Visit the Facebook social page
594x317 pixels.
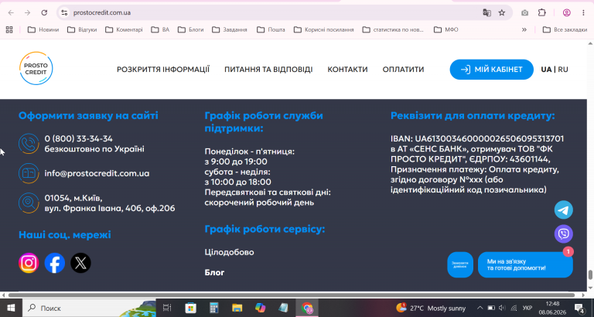pos(55,263)
